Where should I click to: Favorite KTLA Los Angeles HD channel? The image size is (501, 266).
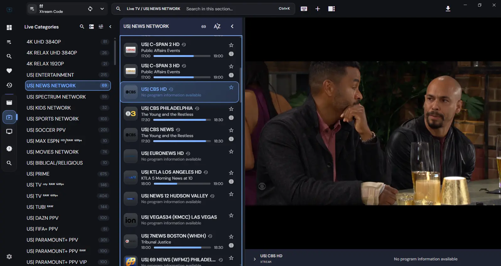click(231, 173)
